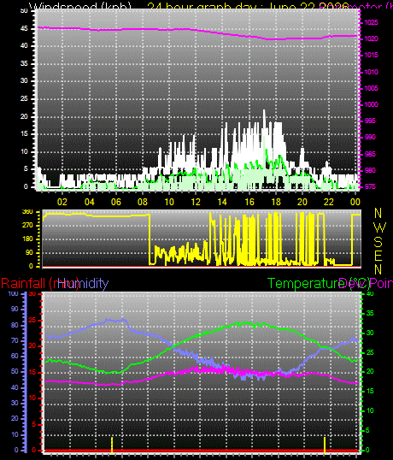Image resolution: width=393 pixels, height=460 pixels.
Task: Click the 08 hour label on time axis
Action: 143,202
